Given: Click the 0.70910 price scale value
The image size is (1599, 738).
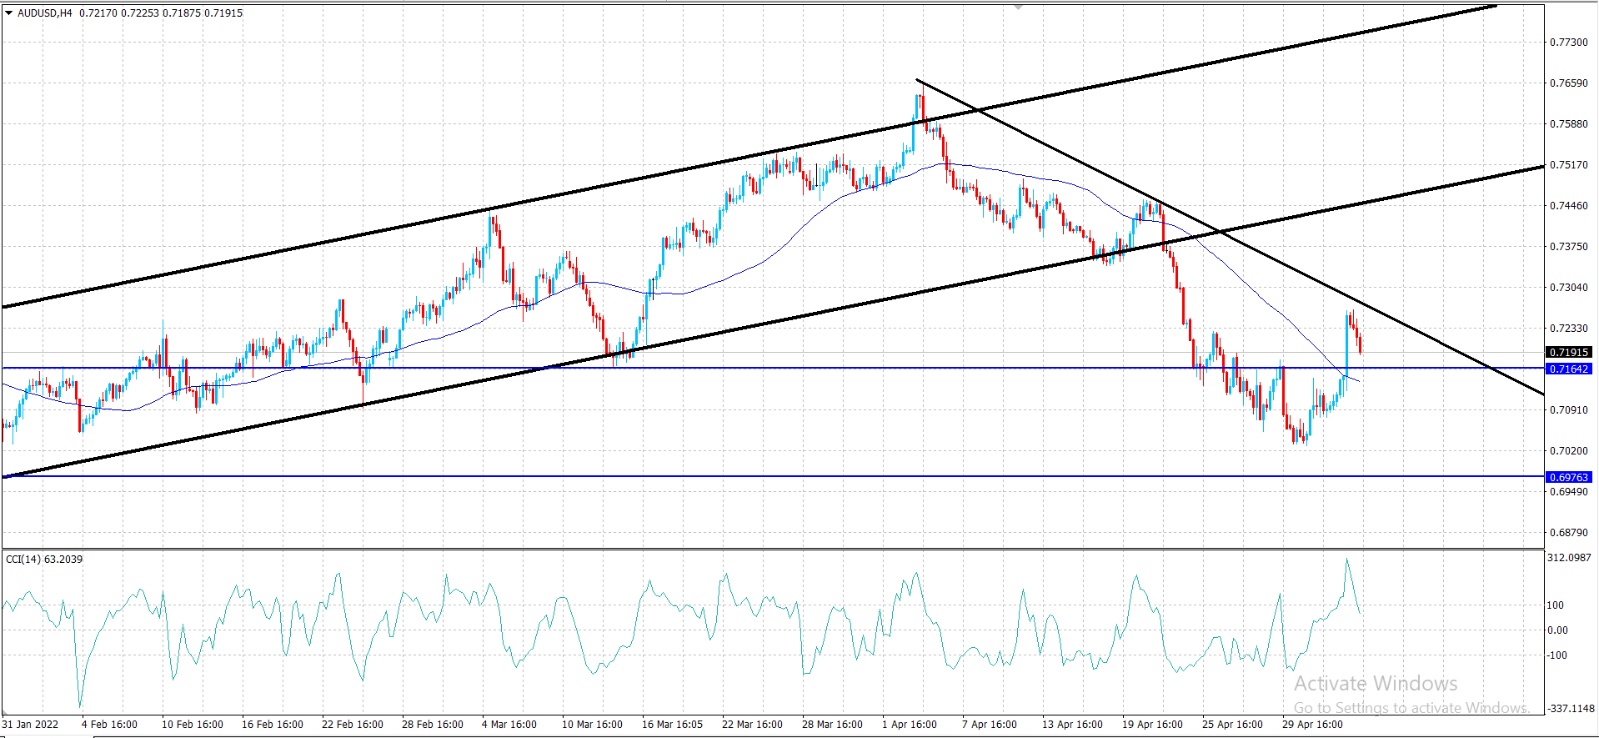Looking at the screenshot, I should (x=1568, y=409).
